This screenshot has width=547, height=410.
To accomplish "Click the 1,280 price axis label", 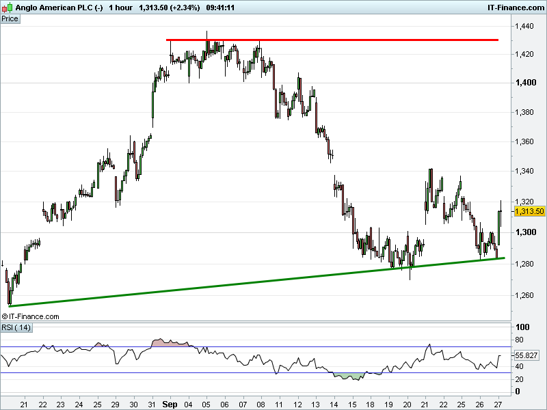I will click(524, 264).
